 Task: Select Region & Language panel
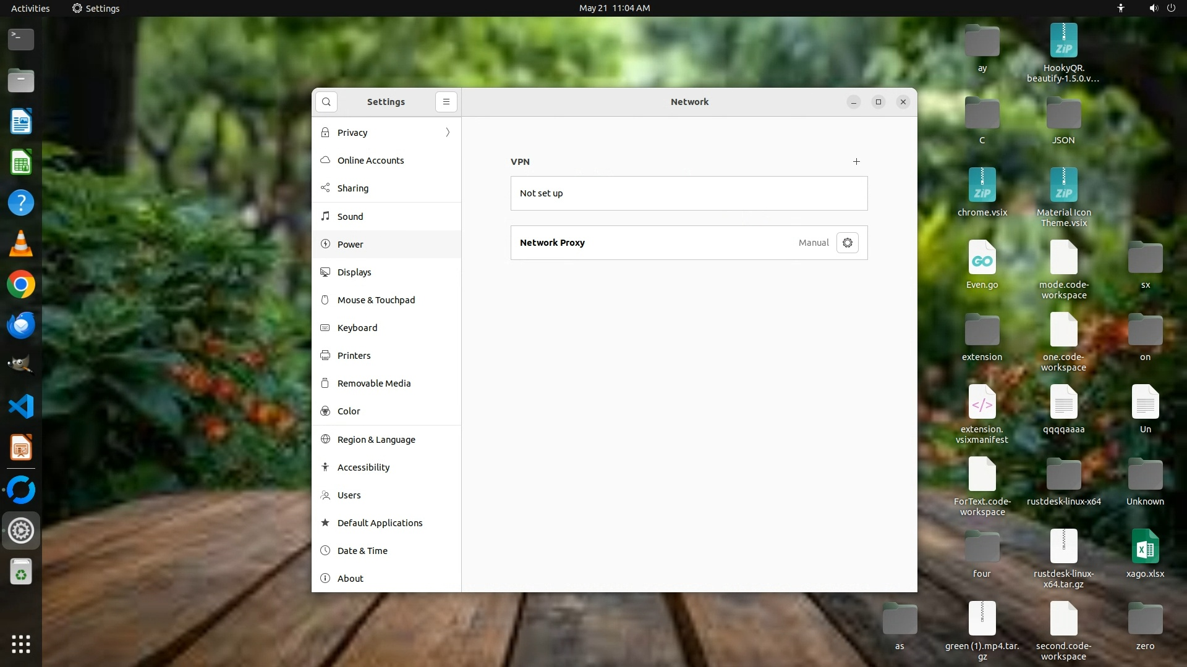(x=376, y=440)
